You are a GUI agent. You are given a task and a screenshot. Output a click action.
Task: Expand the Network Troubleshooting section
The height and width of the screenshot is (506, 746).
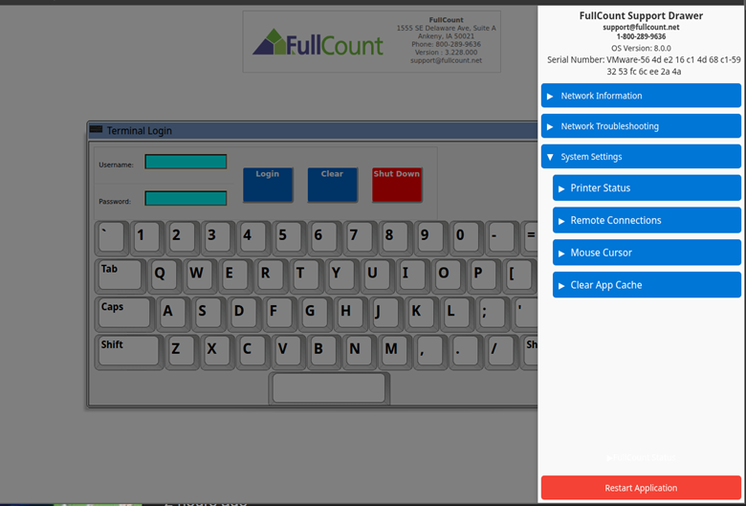pyautogui.click(x=641, y=126)
